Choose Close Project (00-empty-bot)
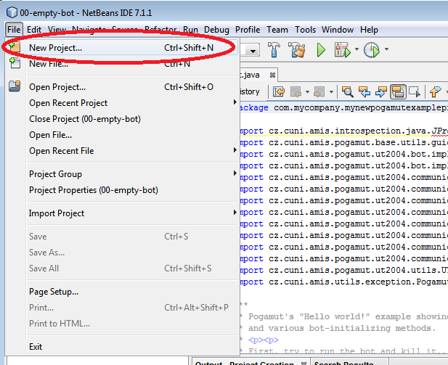The width and height of the screenshot is (448, 365). pyautogui.click(x=121, y=119)
